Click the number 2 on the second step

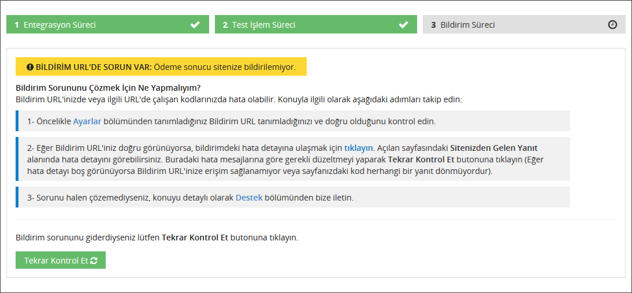pos(225,25)
